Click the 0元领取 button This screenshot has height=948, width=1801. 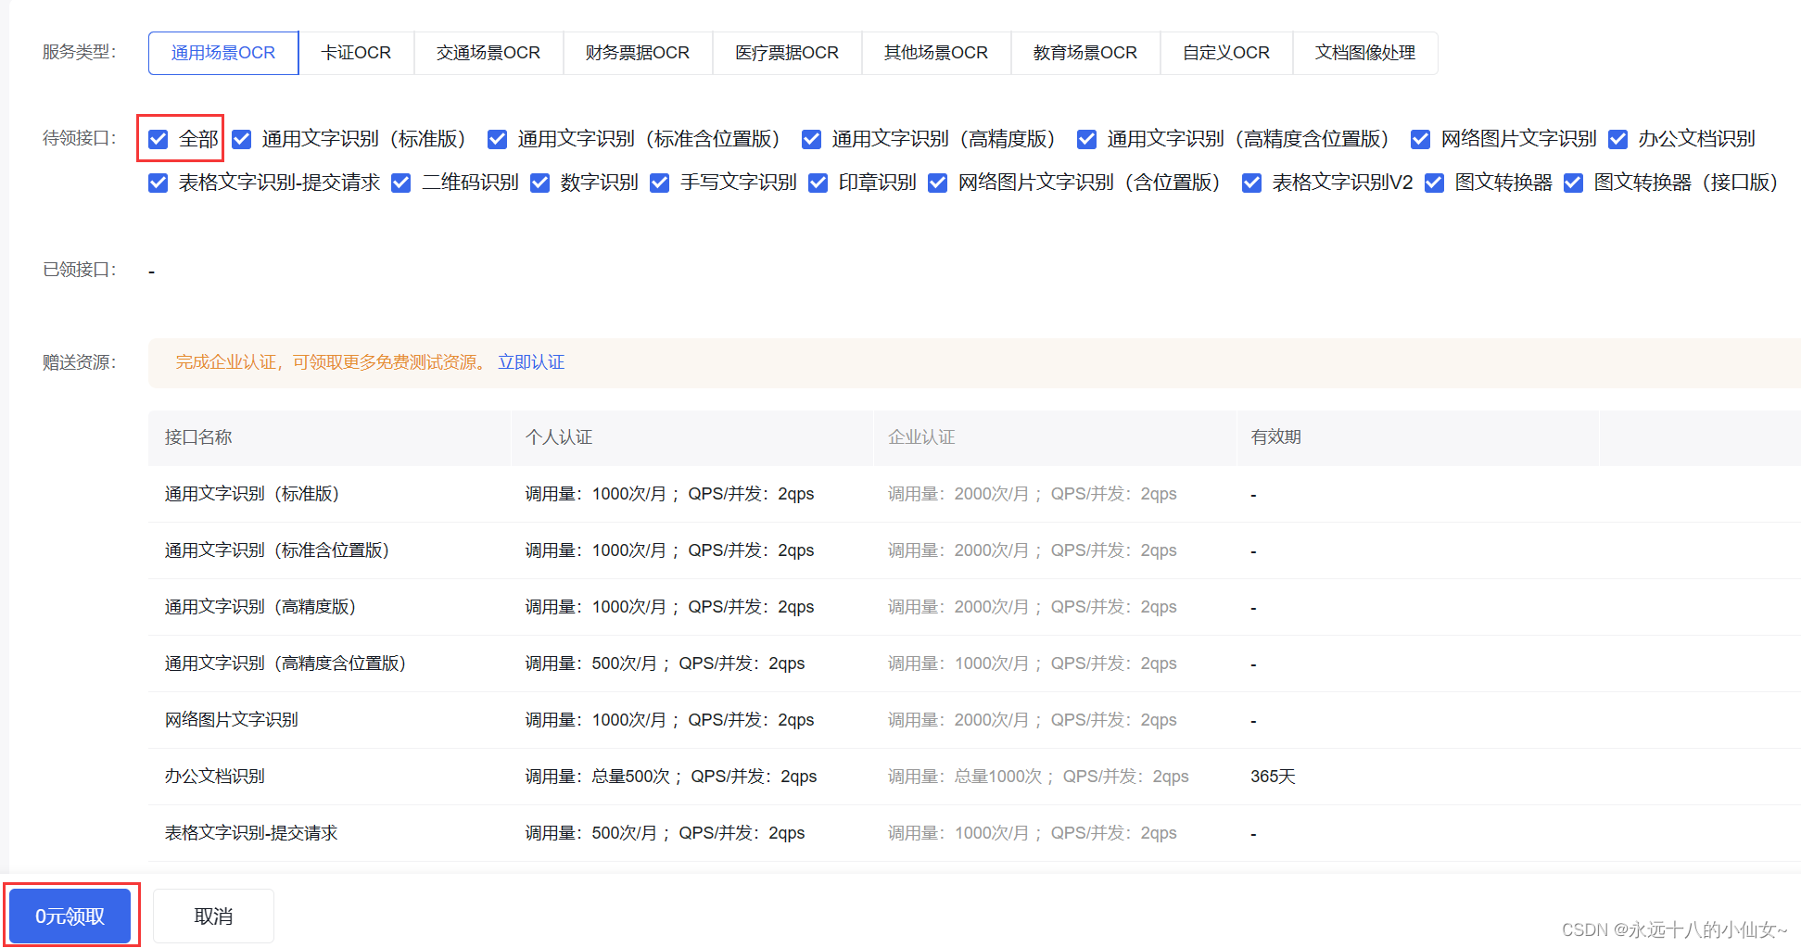(x=70, y=916)
